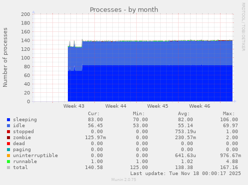The height and width of the screenshot is (185, 248).
Task: Click the 'paging' legend label
Action: click(22, 150)
